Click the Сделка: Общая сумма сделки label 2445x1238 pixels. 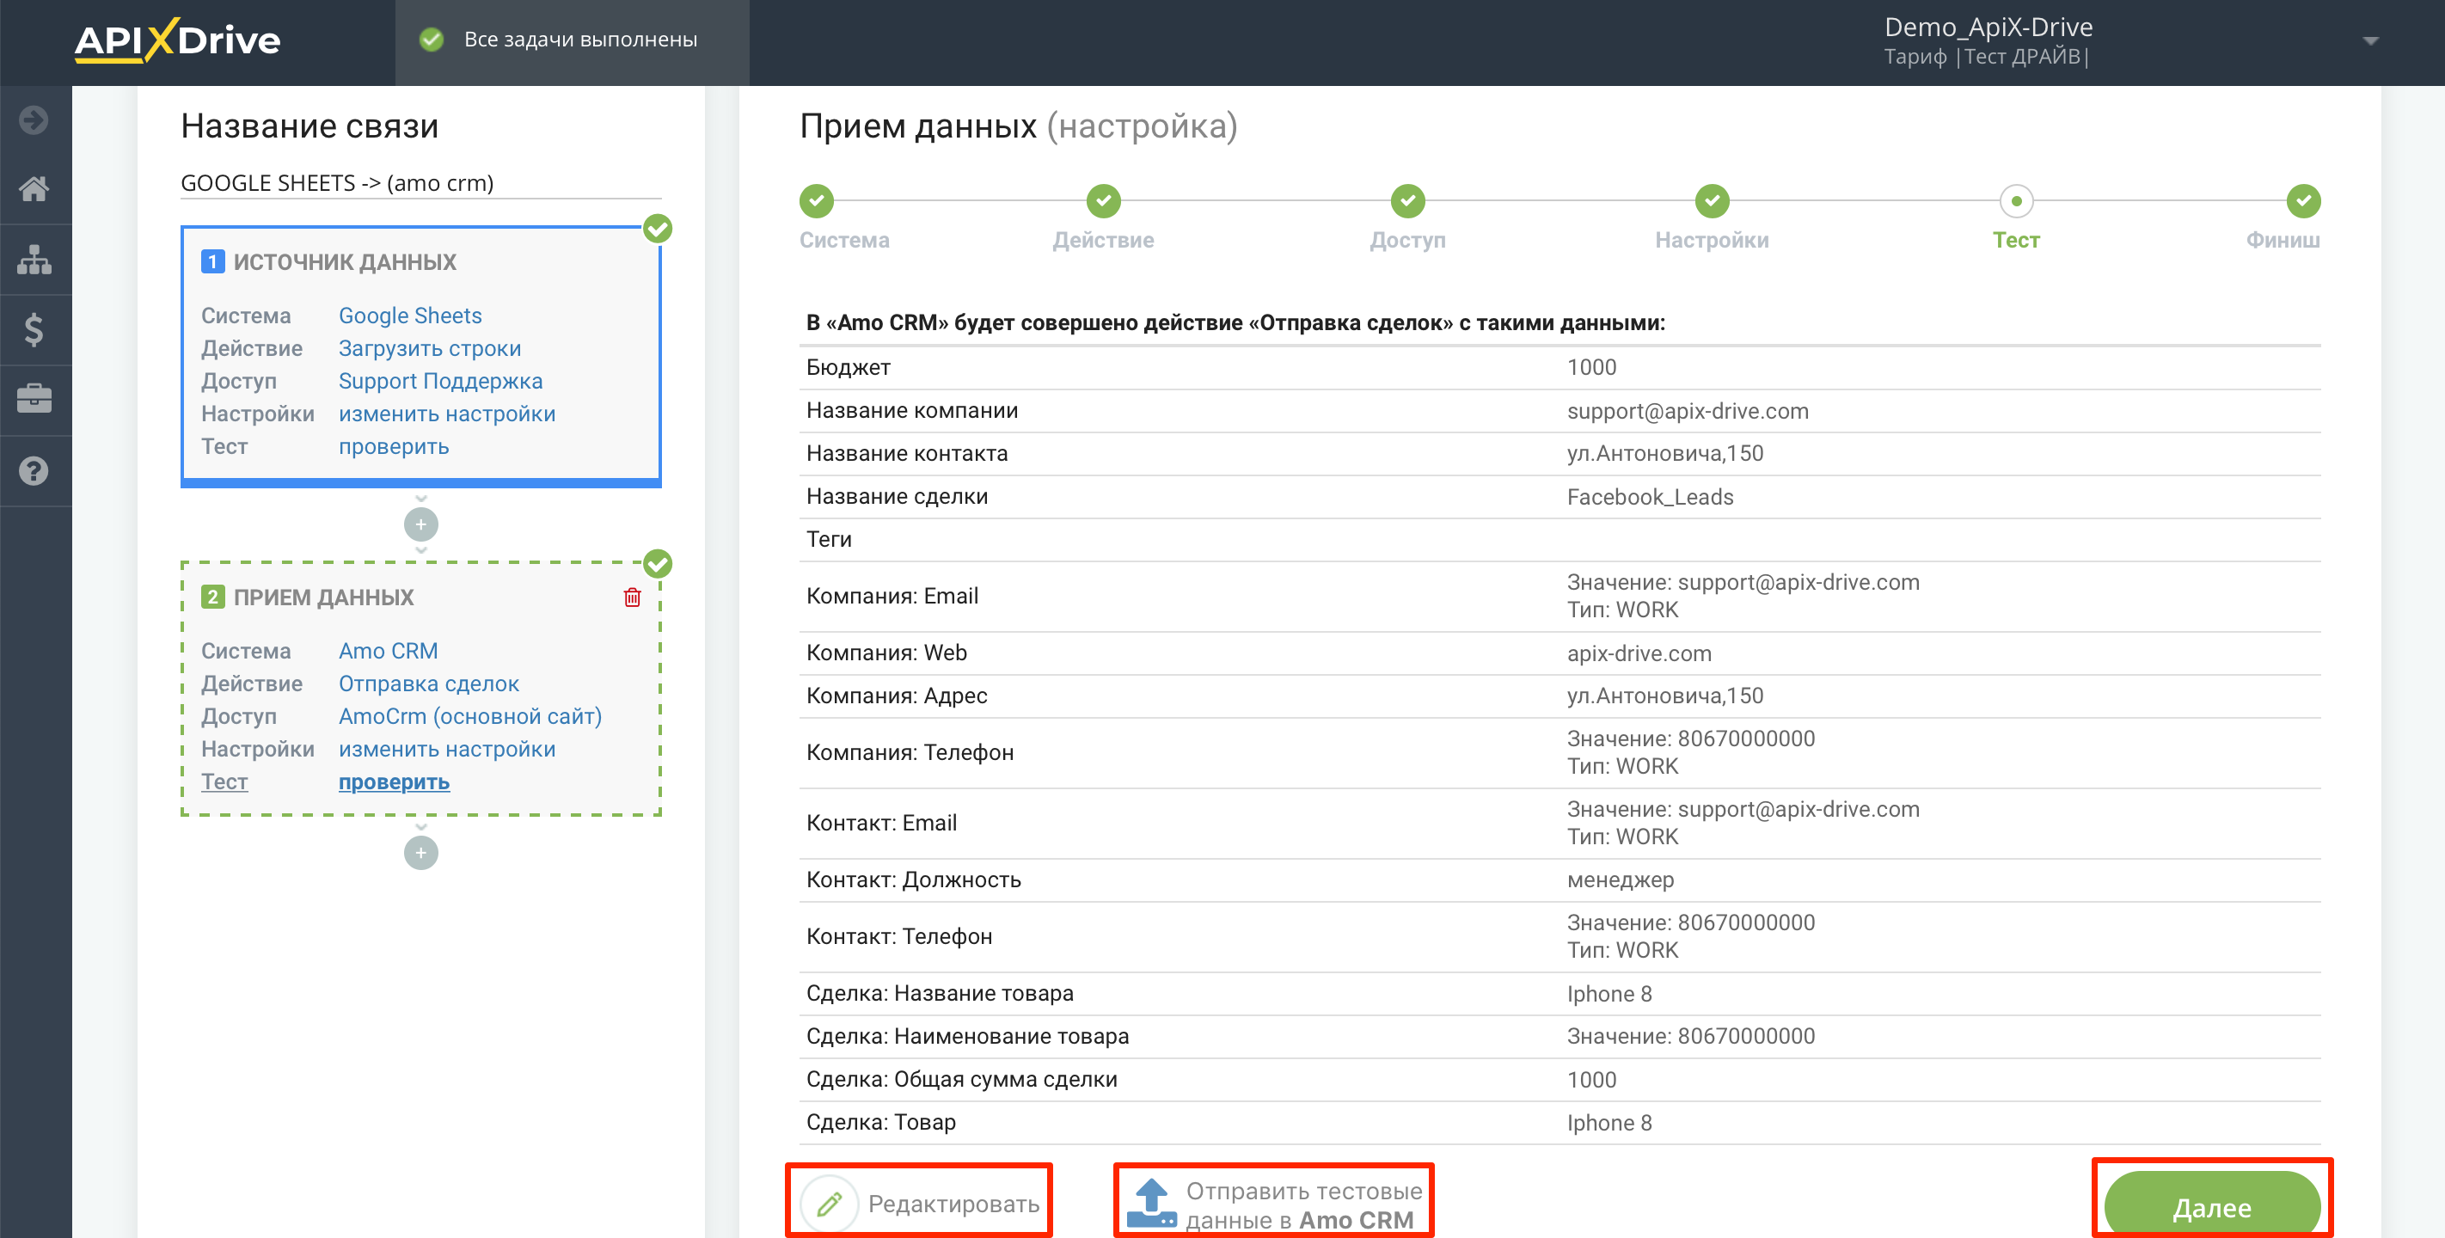(961, 1080)
